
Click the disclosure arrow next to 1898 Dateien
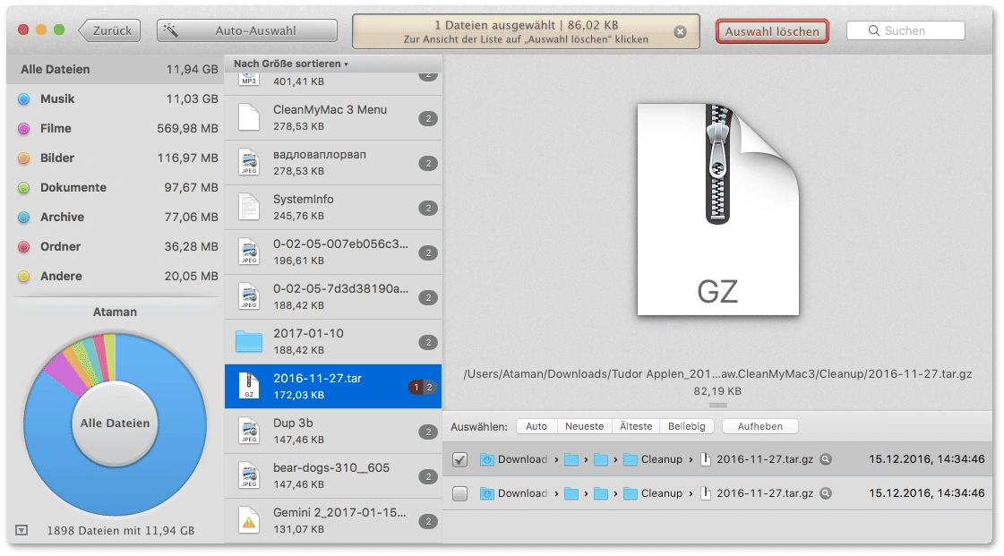[21, 530]
